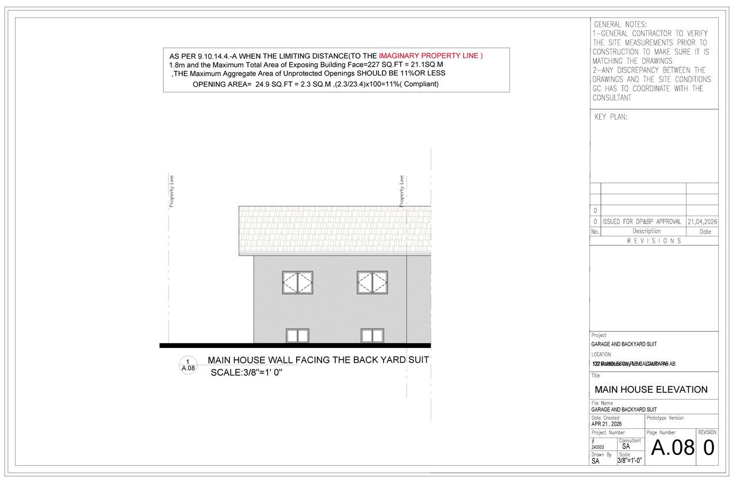Click the 'OPENING AREA= 24.9 SQ.FT' line
This screenshot has width=736, height=483.
(316, 85)
